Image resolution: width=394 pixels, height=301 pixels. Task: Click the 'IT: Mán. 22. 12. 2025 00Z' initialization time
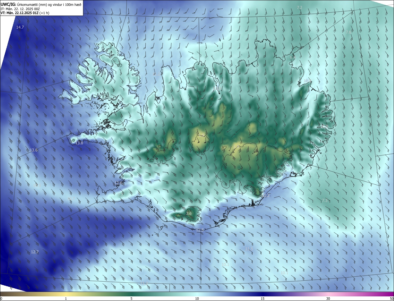[20, 9]
